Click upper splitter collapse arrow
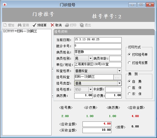The image size is (157, 138). pos(53,69)
